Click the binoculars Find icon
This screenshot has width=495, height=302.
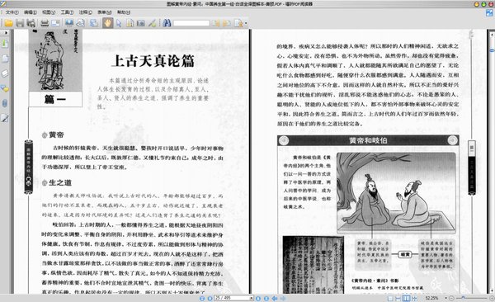click(x=167, y=23)
